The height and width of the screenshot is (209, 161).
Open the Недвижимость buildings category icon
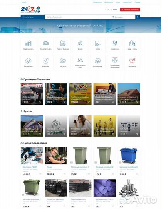pos(29,43)
